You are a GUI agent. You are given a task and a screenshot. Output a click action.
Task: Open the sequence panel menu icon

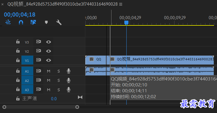click(x=121, y=4)
